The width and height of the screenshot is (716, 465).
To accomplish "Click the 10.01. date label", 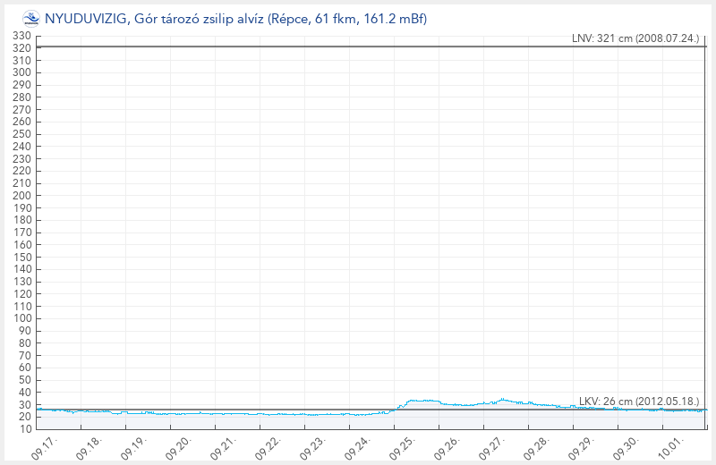I will (670, 446).
